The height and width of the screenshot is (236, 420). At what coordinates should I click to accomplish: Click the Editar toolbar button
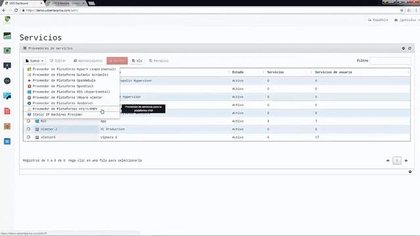[x=58, y=61]
